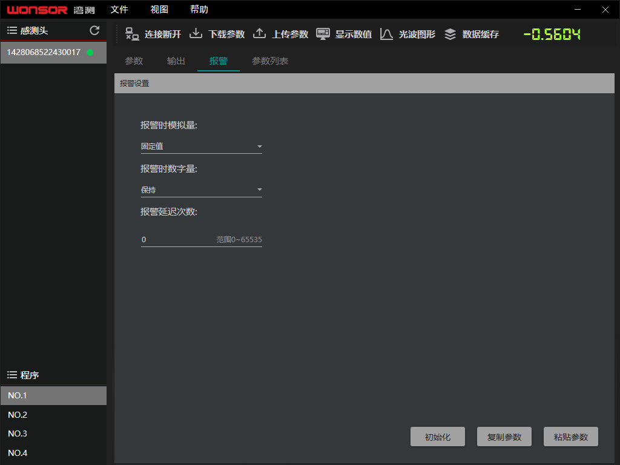Refresh the 感测头 sensor list

click(94, 30)
